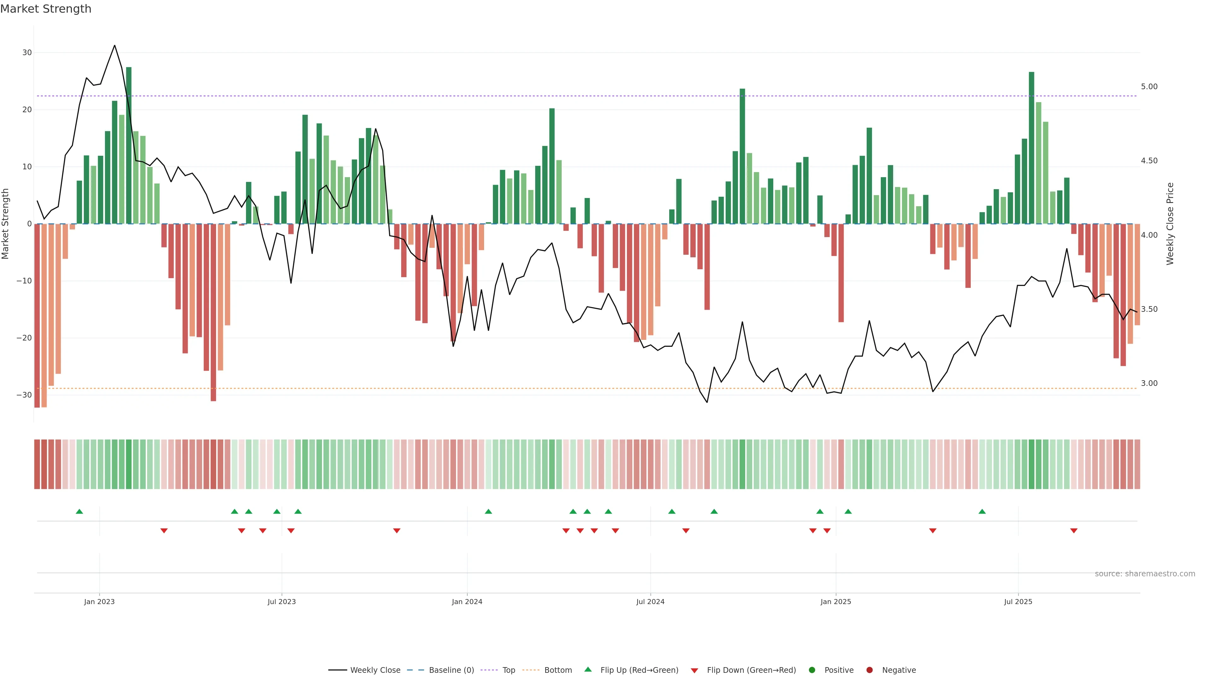Image resolution: width=1211 pixels, height=681 pixels.
Task: Click the red Negative circle in the legend
Action: [869, 670]
